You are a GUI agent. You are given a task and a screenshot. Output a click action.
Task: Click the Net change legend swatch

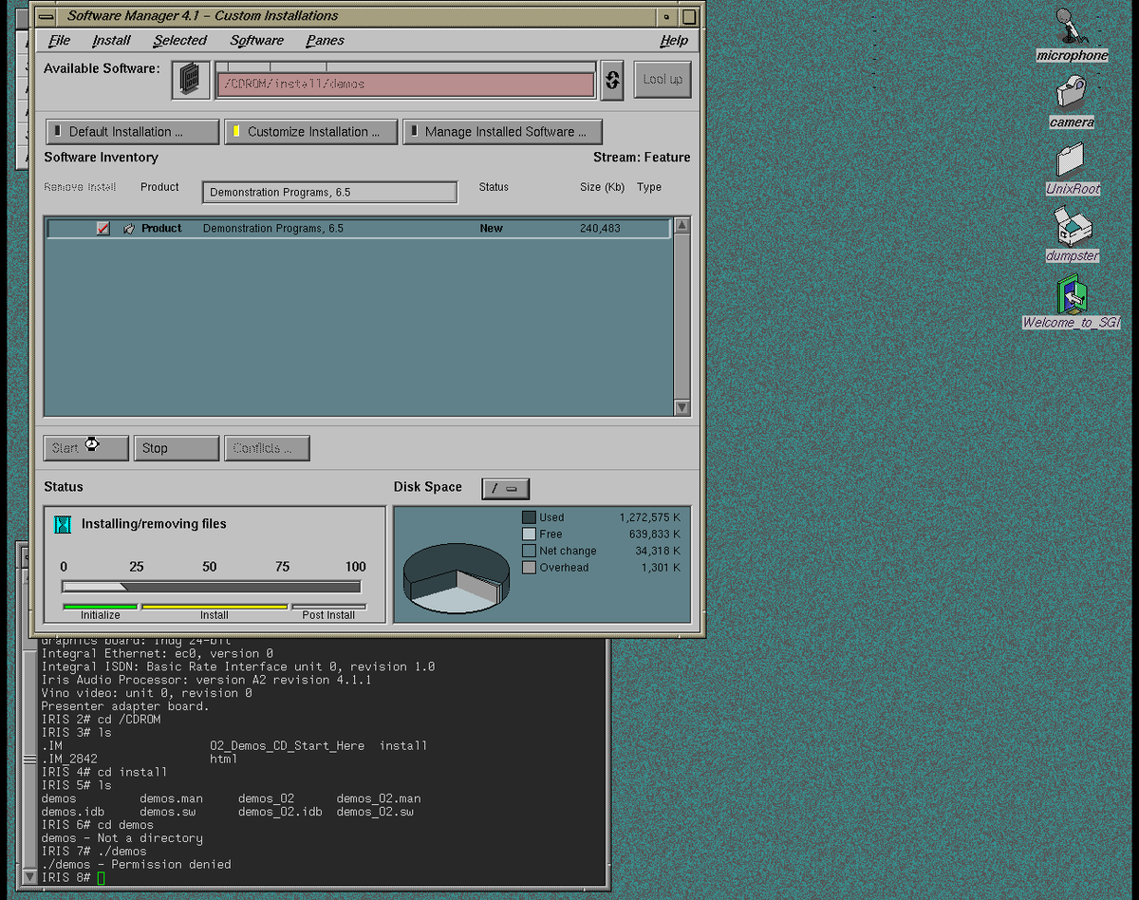[529, 551]
